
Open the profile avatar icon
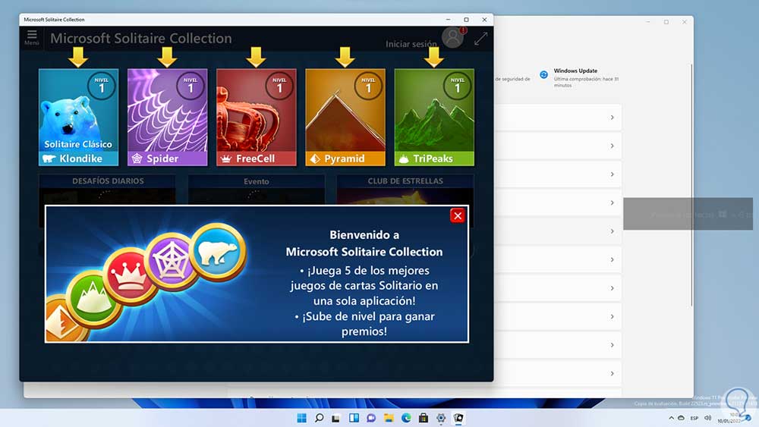452,38
